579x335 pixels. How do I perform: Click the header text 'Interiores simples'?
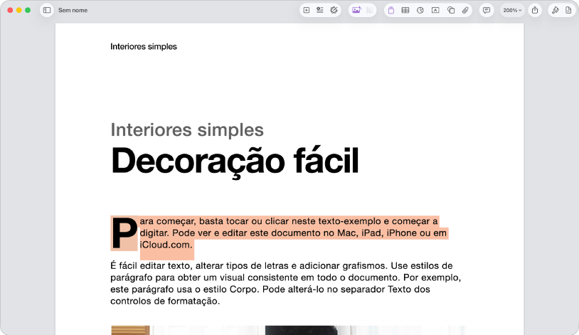144,46
